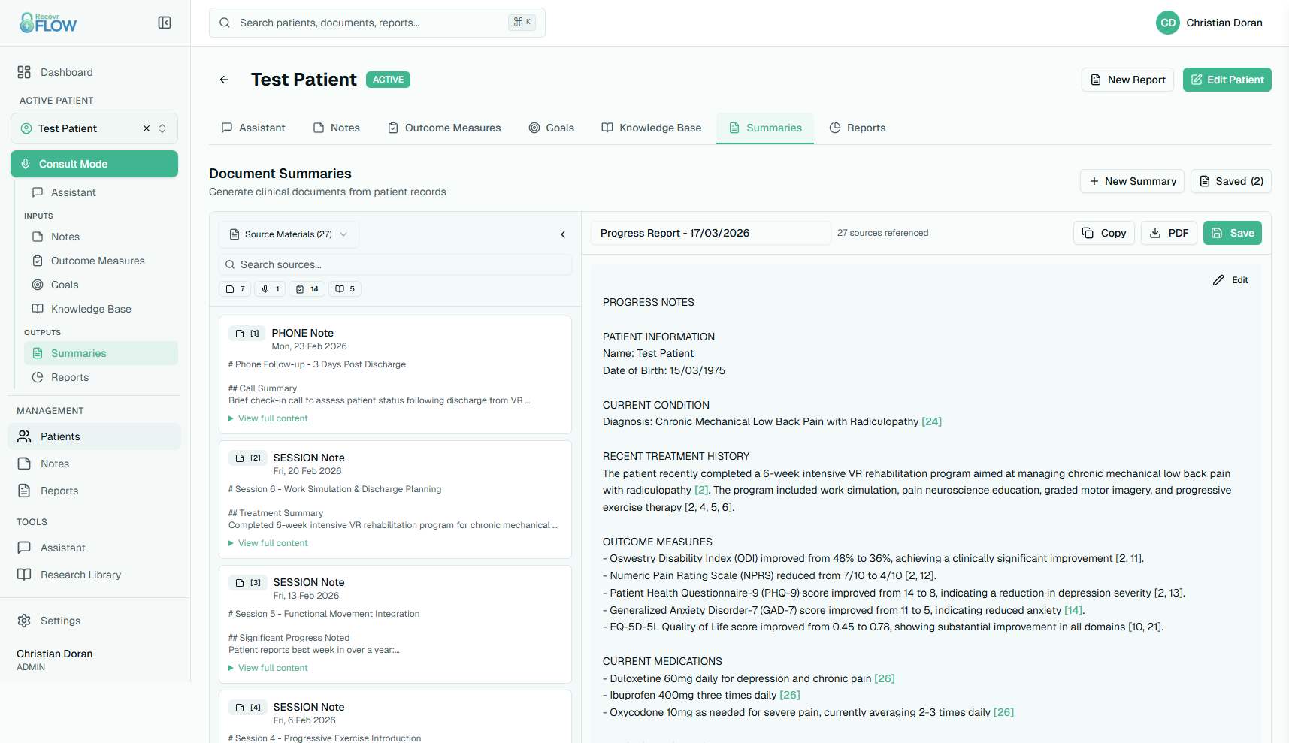Switch to the Outcome Measures tab
This screenshot has height=743, width=1289.
pyautogui.click(x=444, y=128)
